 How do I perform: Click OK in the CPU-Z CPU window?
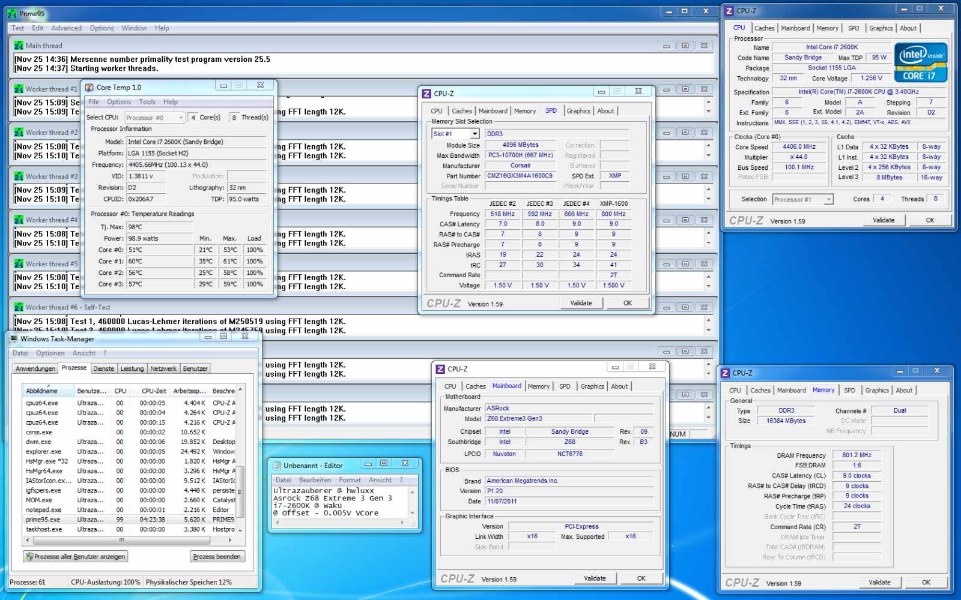pos(930,220)
